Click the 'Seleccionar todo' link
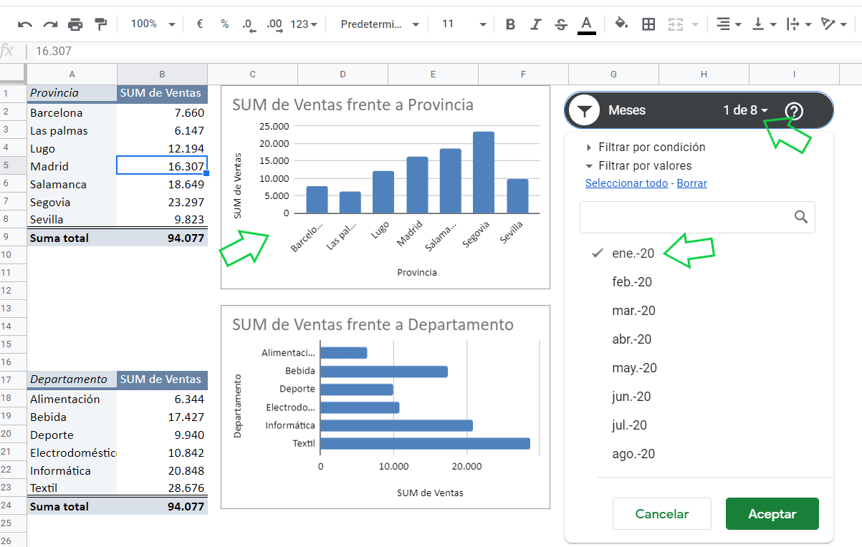The height and width of the screenshot is (547, 862). (x=626, y=183)
